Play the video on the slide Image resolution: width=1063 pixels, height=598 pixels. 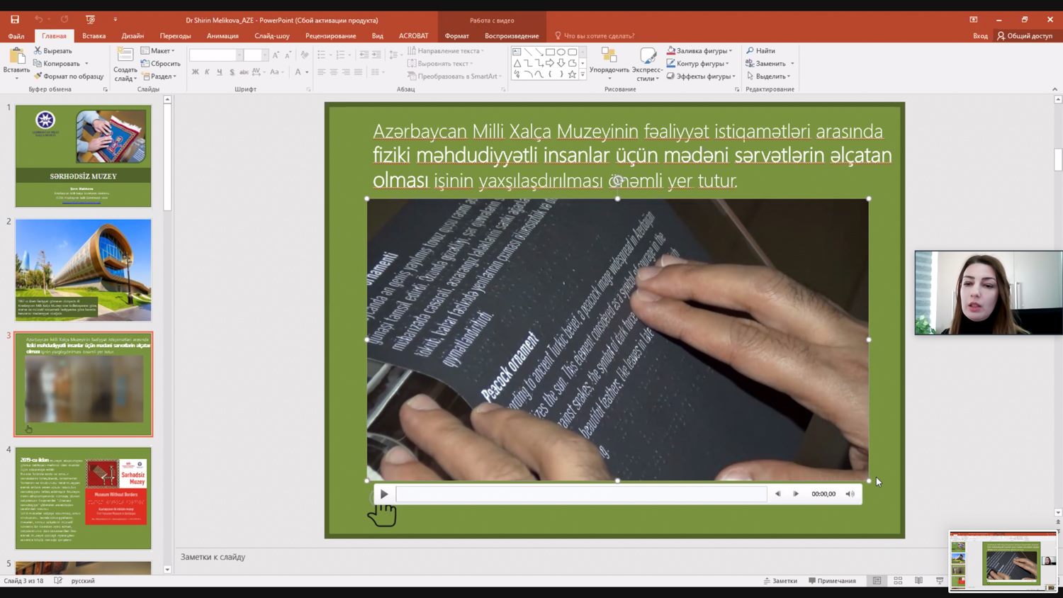(x=384, y=494)
